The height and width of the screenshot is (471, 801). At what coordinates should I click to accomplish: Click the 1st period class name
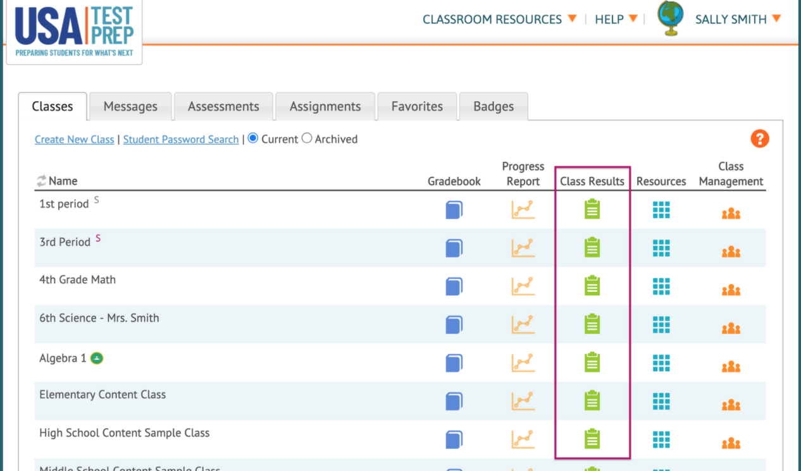64,204
